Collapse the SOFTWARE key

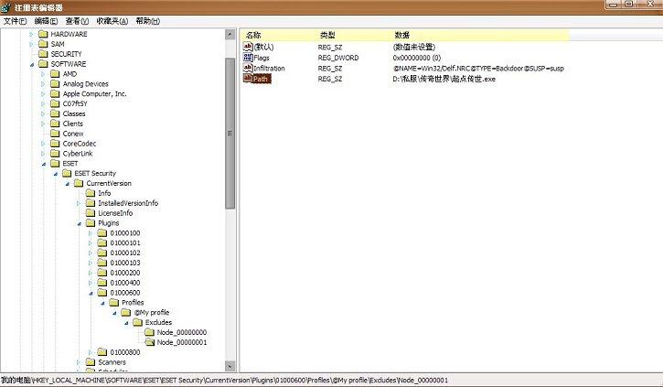click(x=32, y=64)
